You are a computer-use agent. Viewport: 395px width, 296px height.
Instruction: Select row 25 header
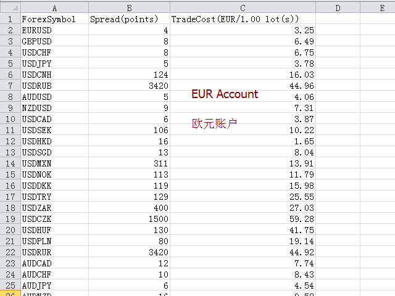coord(10,286)
